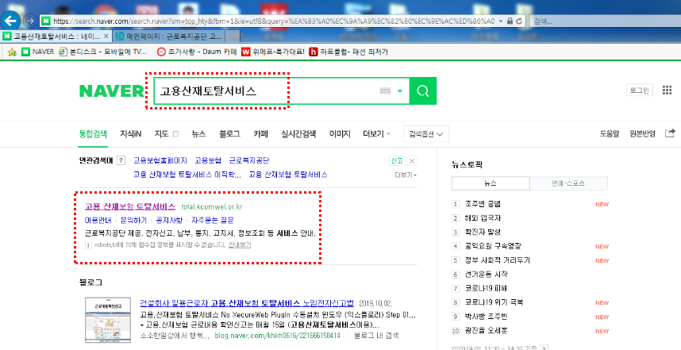Click the browser Back arrow button

[x=10, y=20]
